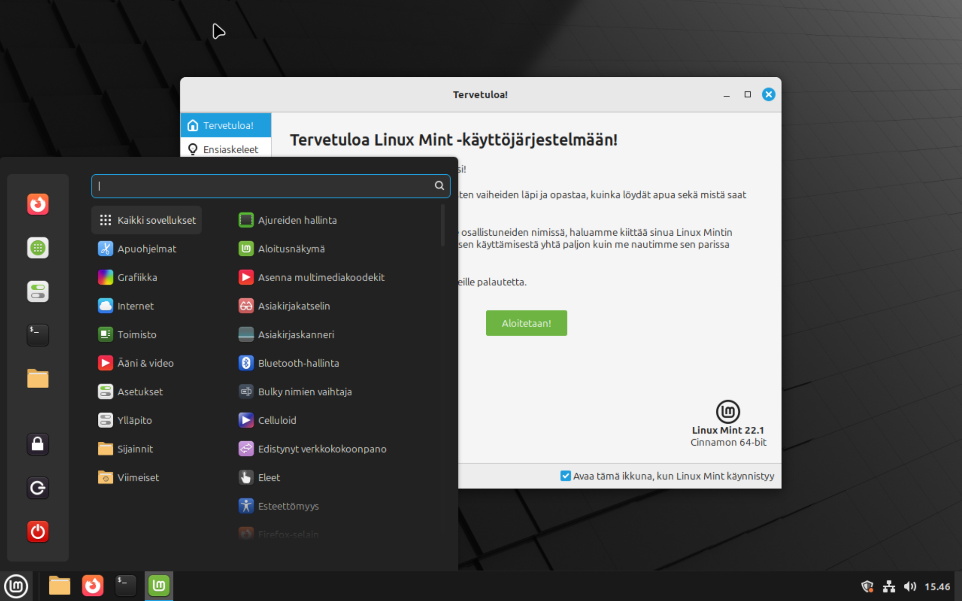The height and width of the screenshot is (601, 962).
Task: Open Firefox from the menu favorites sidebar
Action: pyautogui.click(x=38, y=204)
